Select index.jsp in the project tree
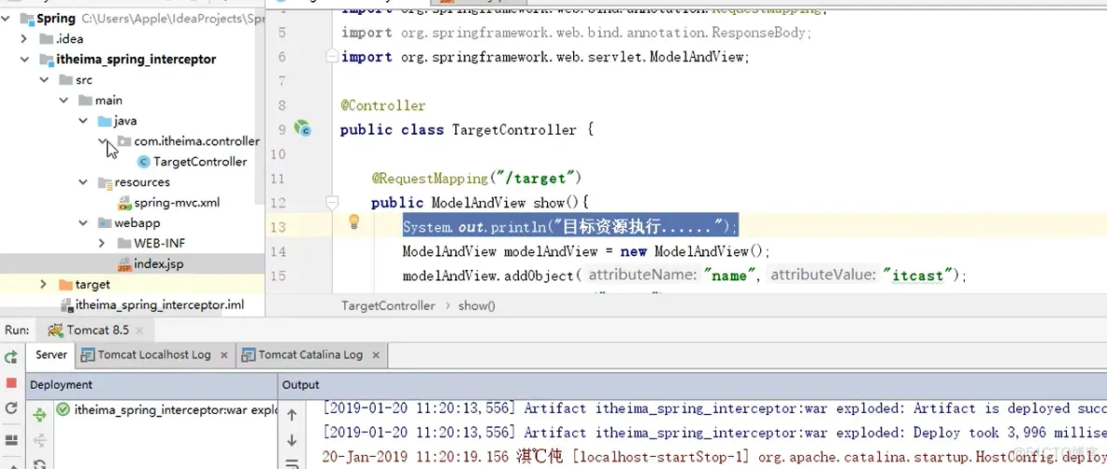The height and width of the screenshot is (469, 1107). click(159, 264)
